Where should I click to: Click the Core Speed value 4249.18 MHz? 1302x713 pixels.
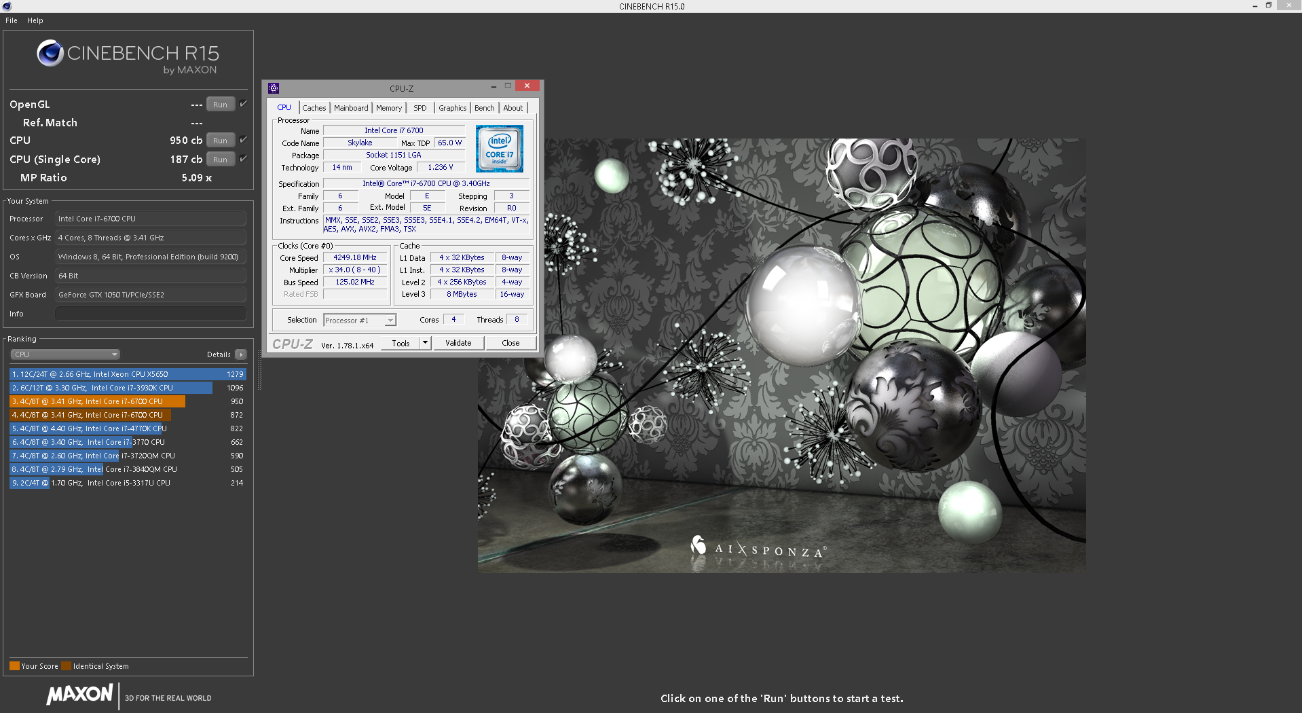tap(355, 257)
